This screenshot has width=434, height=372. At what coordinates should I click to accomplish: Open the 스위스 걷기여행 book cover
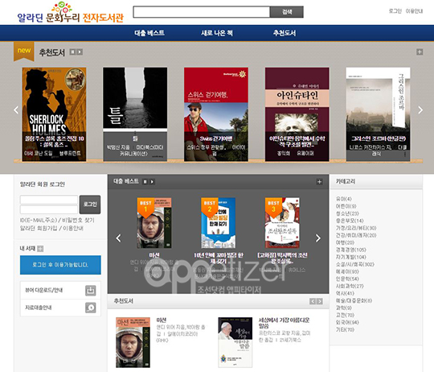pos(216,114)
